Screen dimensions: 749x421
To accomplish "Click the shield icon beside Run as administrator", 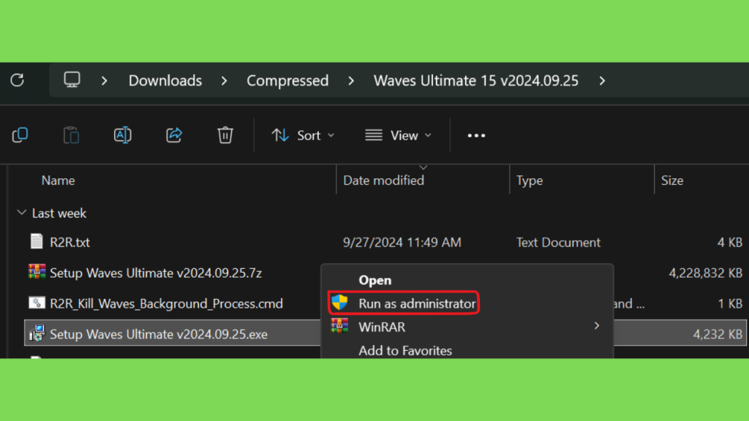I will (x=339, y=303).
